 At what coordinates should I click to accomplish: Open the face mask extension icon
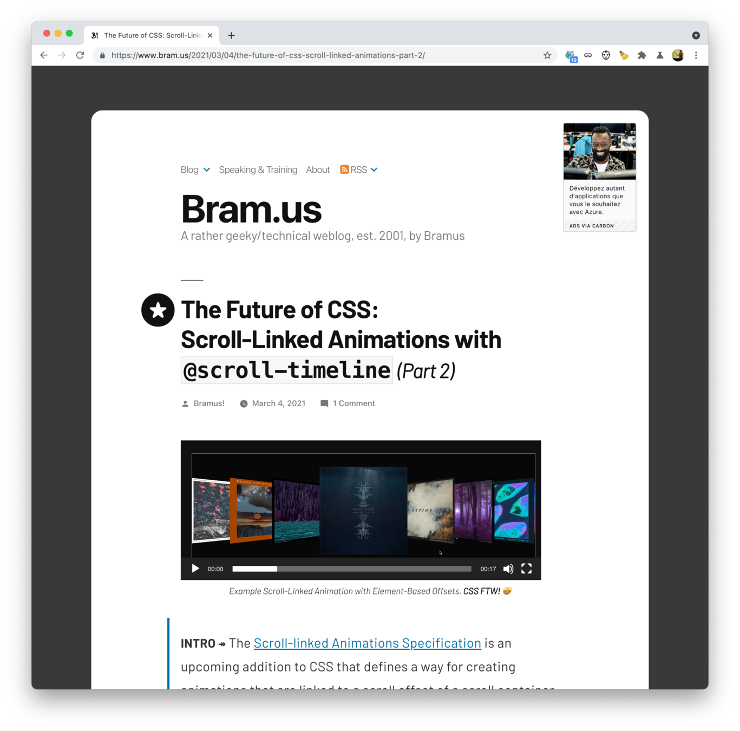[x=606, y=55]
